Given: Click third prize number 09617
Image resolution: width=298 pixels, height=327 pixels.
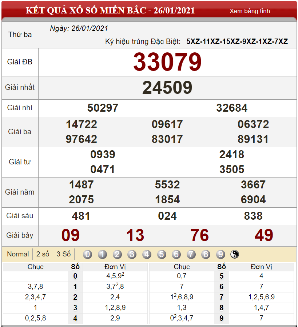Looking at the screenshot, I should pyautogui.click(x=167, y=124).
